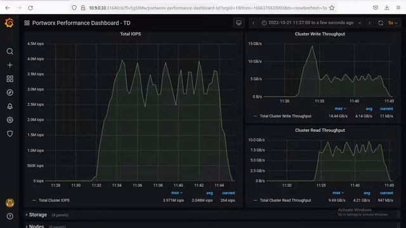The image size is (406, 228).
Task: Click the 2.048M iops avg value
Action: click(x=202, y=200)
